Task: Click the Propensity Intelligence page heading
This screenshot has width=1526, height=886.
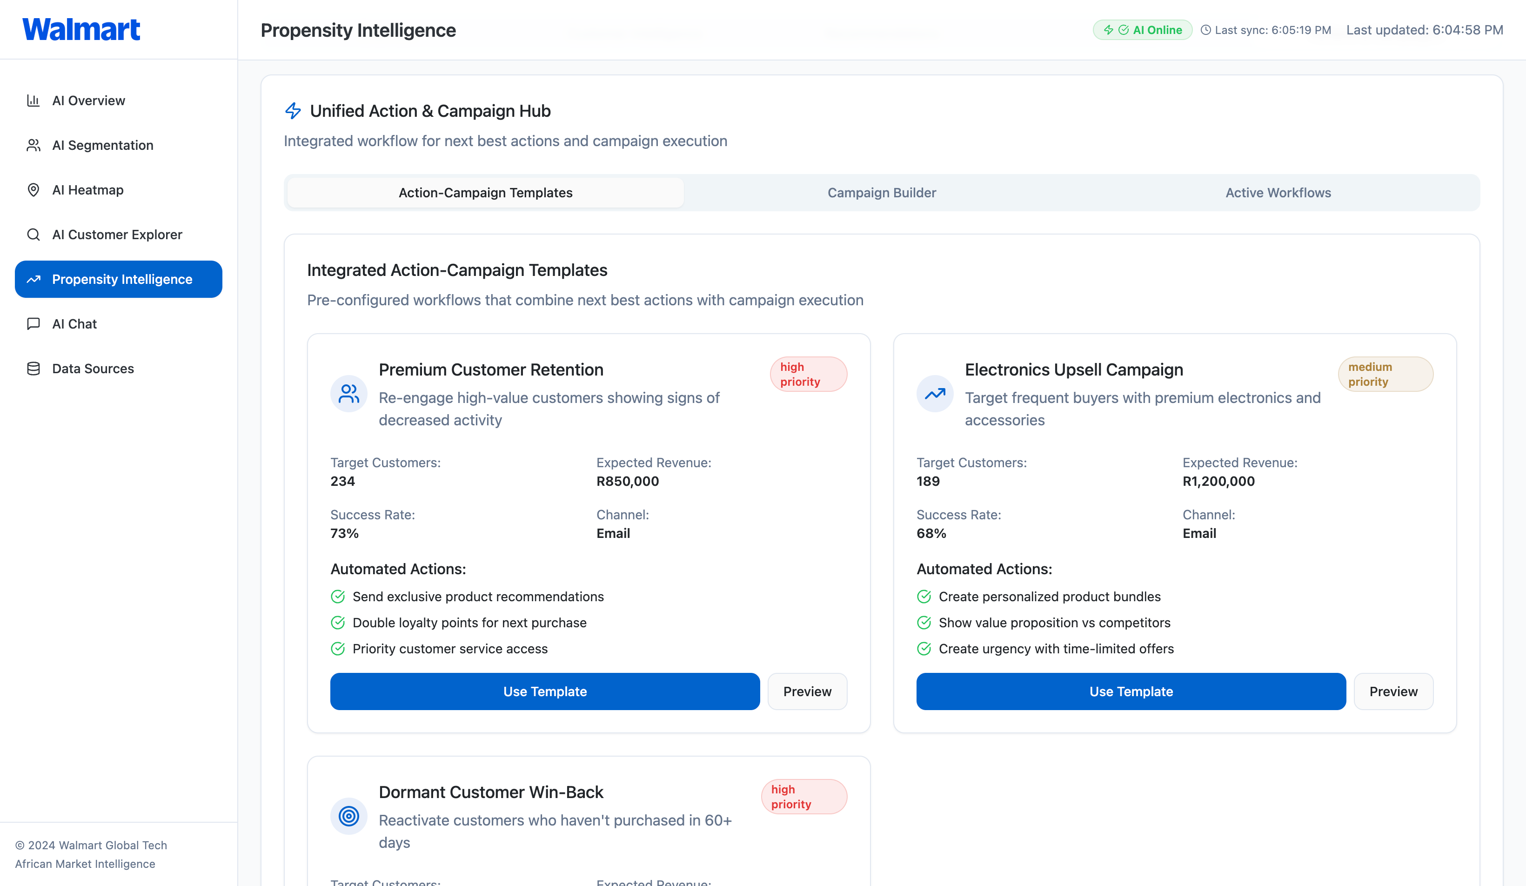Action: (x=358, y=30)
